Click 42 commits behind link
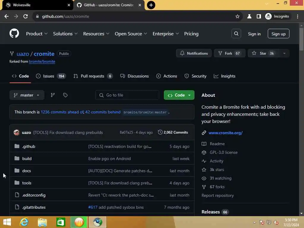This screenshot has width=304, height=228. coord(103,112)
